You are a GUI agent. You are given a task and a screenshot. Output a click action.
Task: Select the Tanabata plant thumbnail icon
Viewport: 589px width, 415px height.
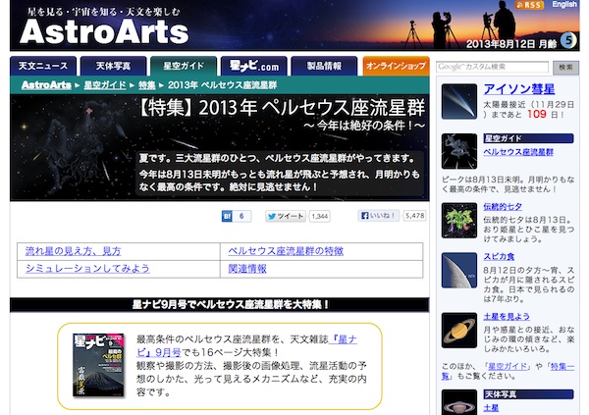458,219
